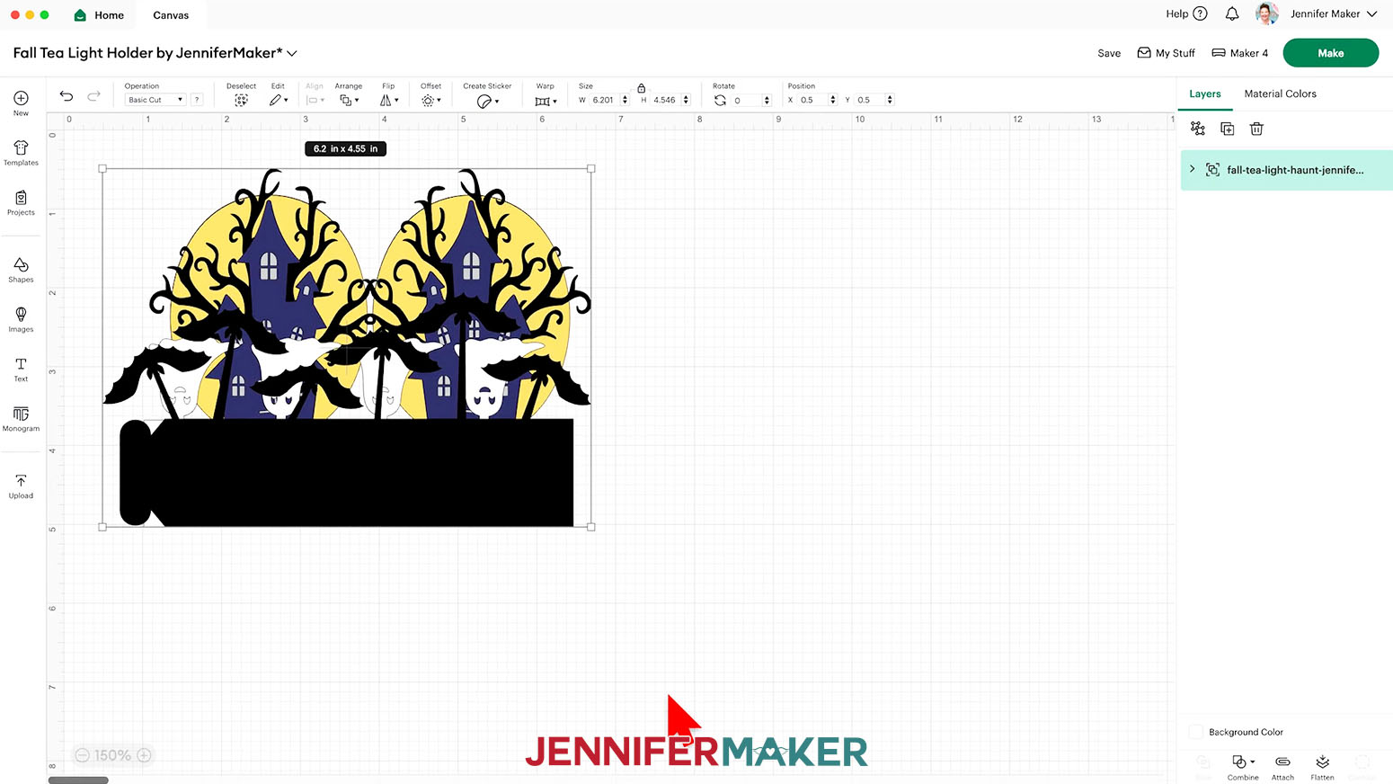
Task: Duplicate the selected layer
Action: [1228, 129]
